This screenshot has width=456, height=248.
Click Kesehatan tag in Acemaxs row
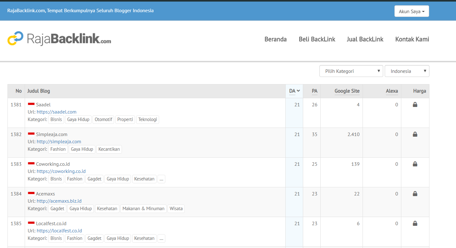point(107,209)
